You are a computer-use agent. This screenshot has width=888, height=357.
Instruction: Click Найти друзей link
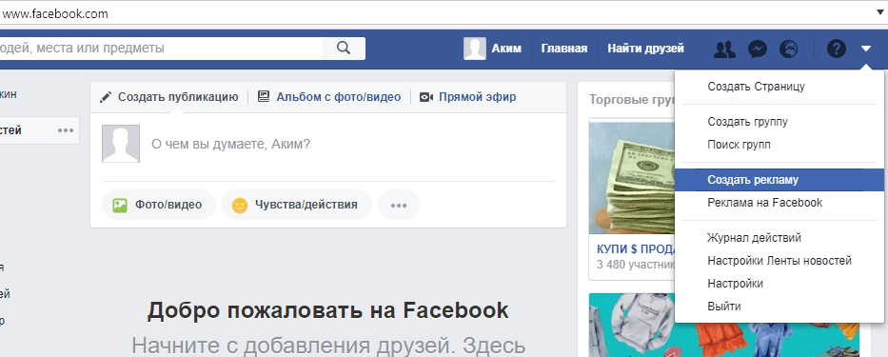[x=645, y=49]
